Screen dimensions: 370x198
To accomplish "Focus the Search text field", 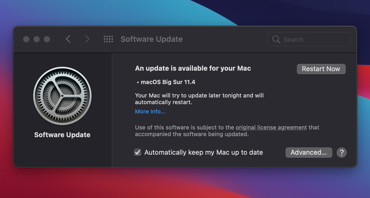I will 314,39.
